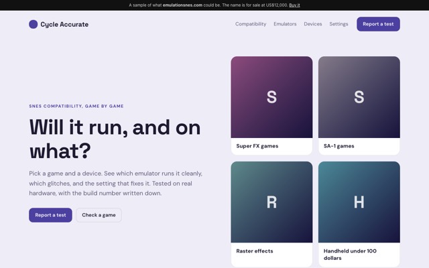Select the Super FX games caption
Screen dimensions: 429x268
(x=257, y=146)
